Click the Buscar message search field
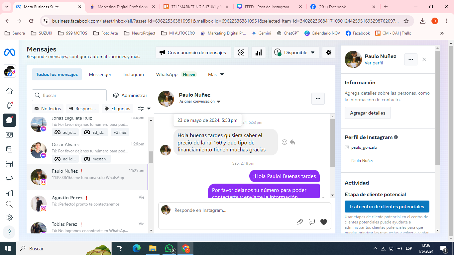Viewport: 454px width, 255px height. tap(69, 95)
